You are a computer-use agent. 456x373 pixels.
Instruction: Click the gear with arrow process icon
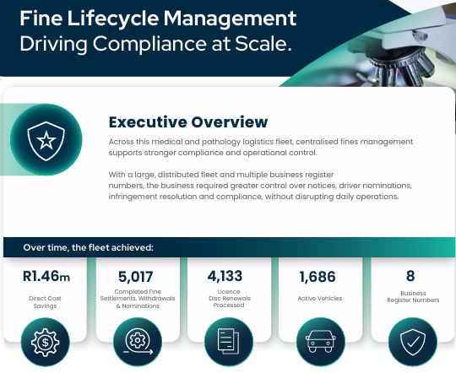tap(138, 342)
